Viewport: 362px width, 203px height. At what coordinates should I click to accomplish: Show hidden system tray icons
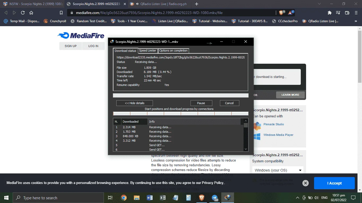298,198
